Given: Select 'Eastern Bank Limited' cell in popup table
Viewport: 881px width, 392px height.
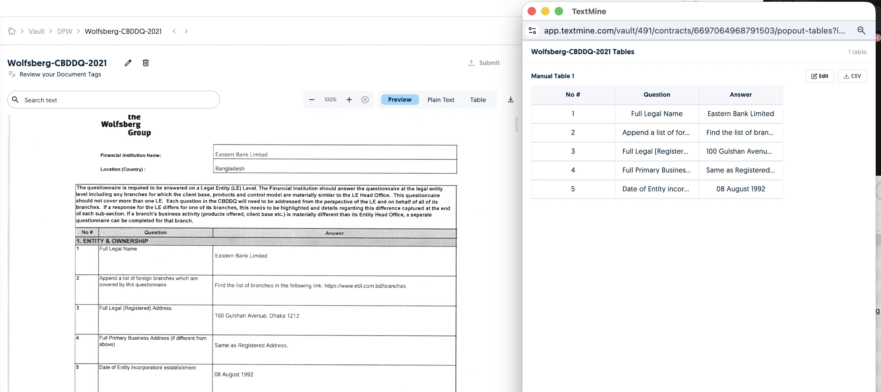Looking at the screenshot, I should coord(741,114).
